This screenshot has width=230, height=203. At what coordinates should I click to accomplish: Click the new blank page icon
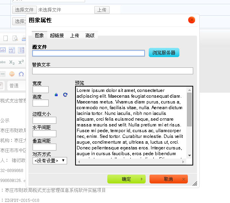click(x=5, y=38)
